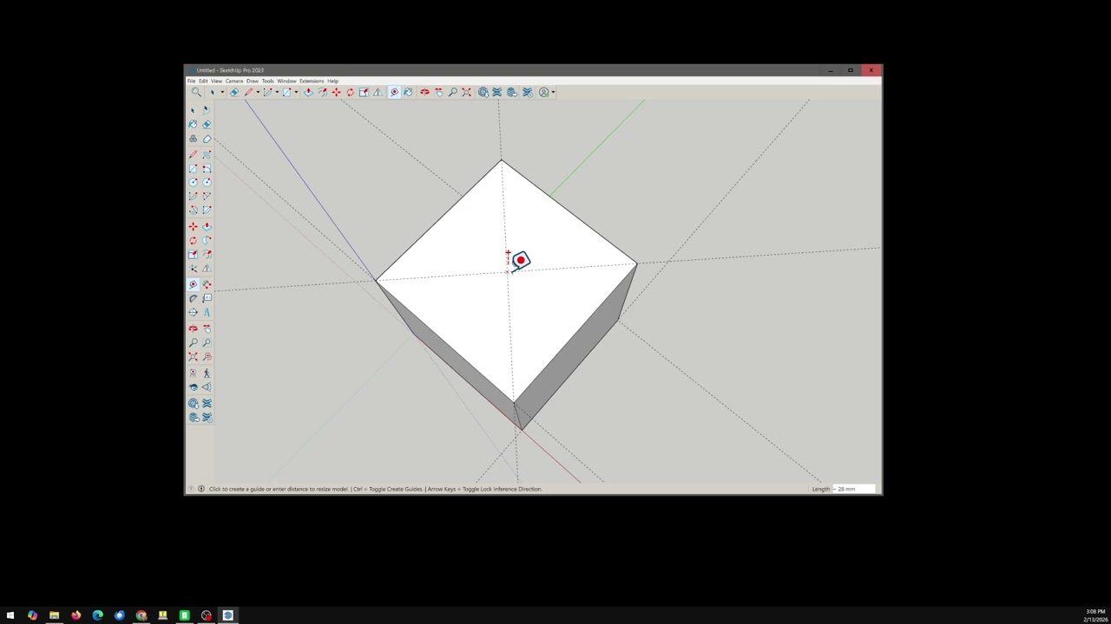Activate Position Camera in left palette

tap(193, 373)
